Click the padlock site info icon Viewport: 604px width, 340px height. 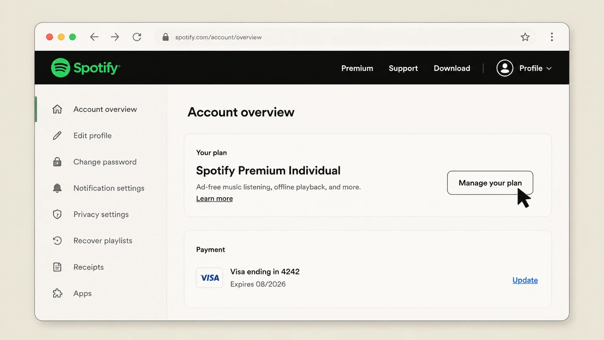click(x=166, y=37)
